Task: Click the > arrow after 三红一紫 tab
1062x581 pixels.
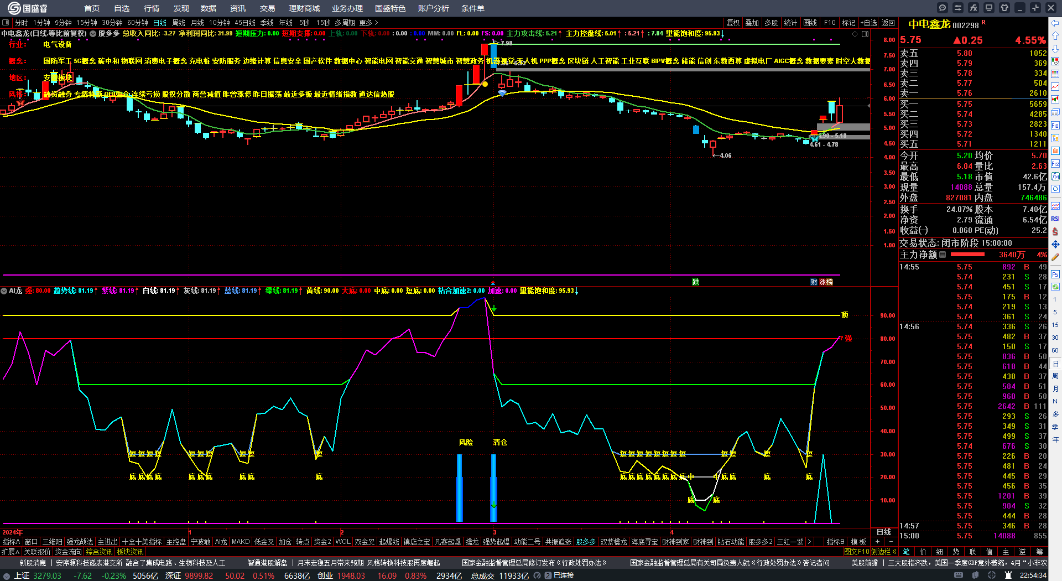Action: coord(809,542)
